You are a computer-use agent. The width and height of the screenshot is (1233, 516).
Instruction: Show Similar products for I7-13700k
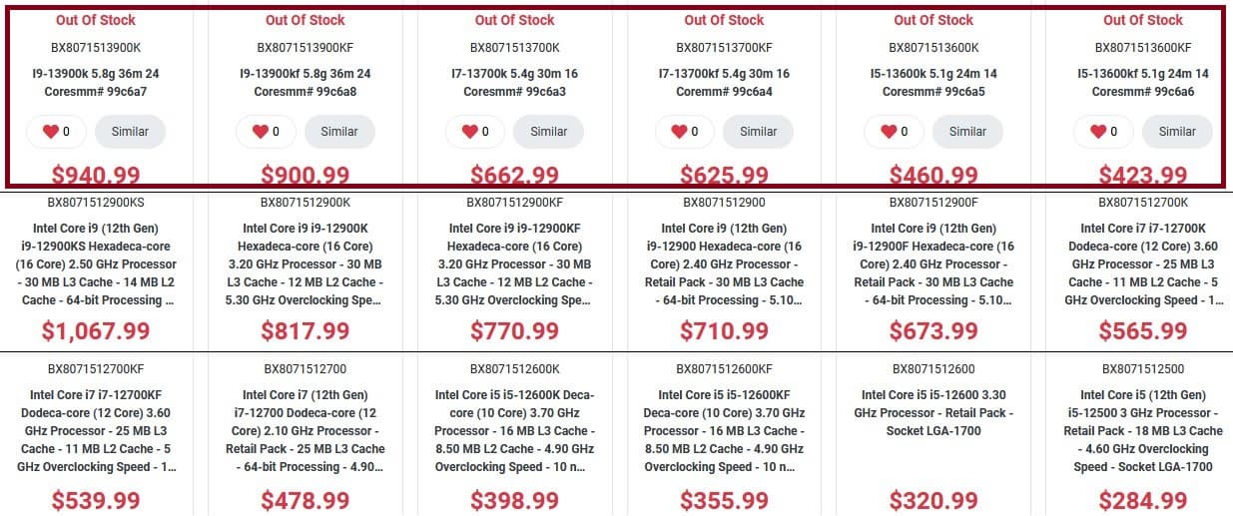pos(548,132)
